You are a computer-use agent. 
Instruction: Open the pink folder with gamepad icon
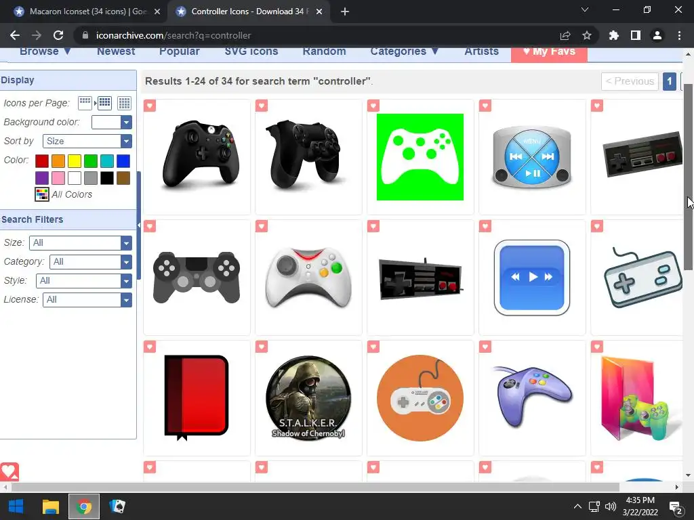pyautogui.click(x=640, y=398)
